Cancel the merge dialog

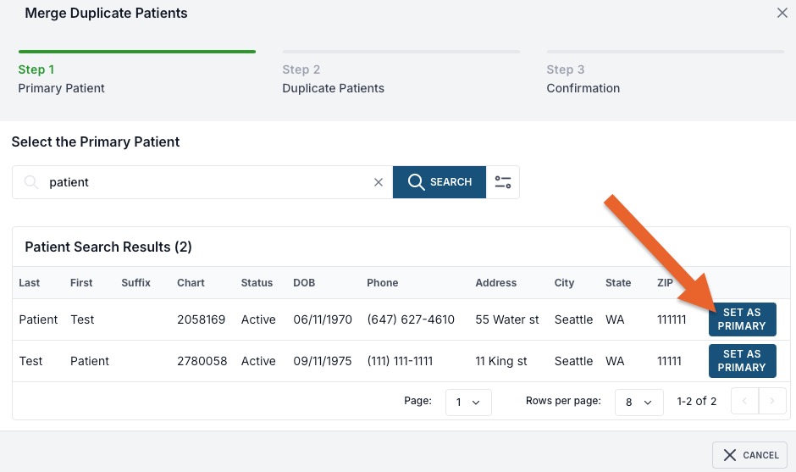tap(749, 455)
